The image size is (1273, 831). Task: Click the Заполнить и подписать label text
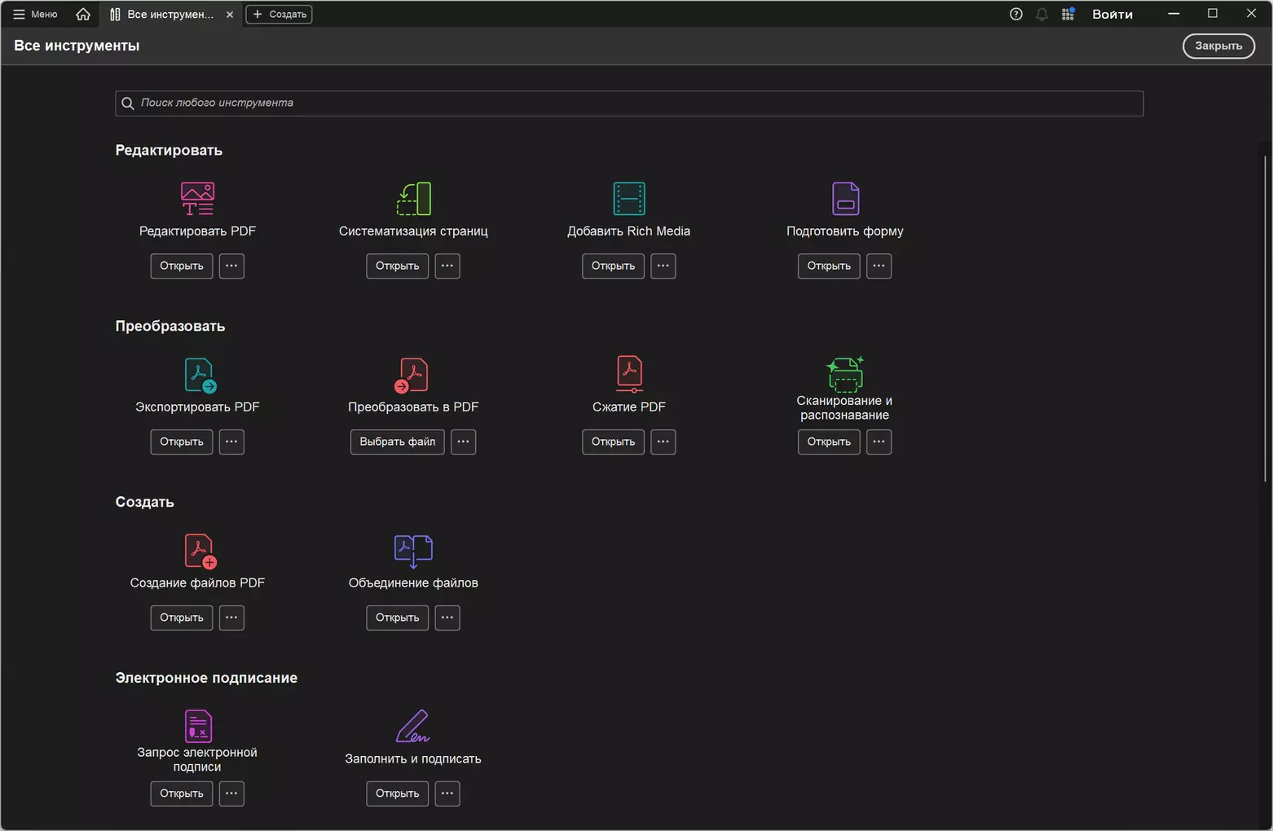click(x=413, y=758)
